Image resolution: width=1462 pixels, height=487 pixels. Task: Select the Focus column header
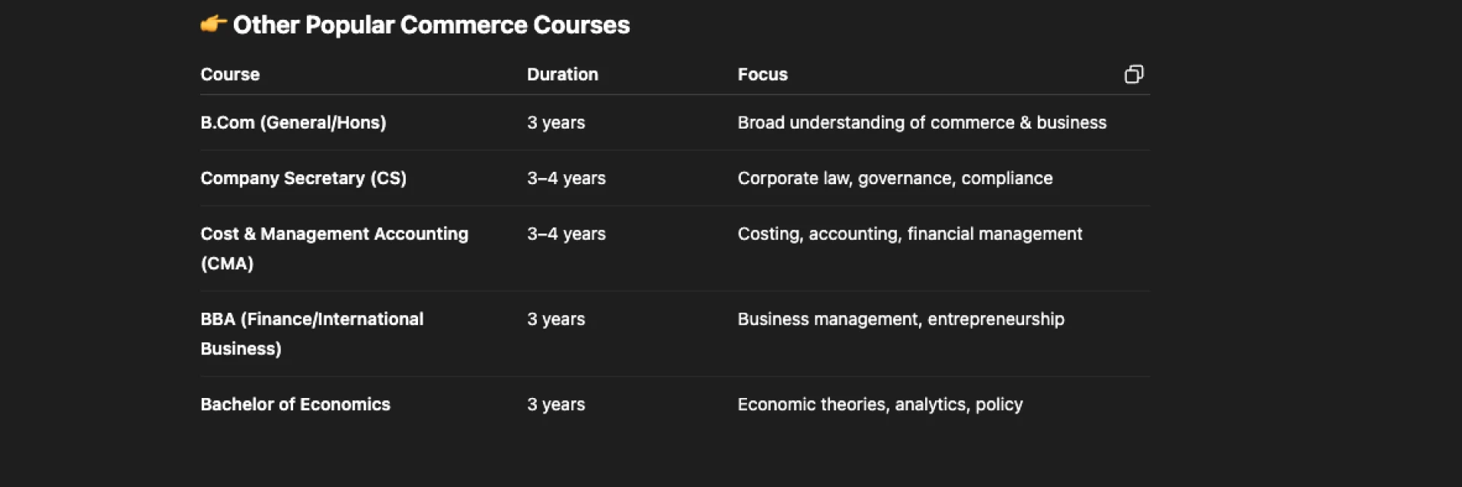tap(762, 75)
